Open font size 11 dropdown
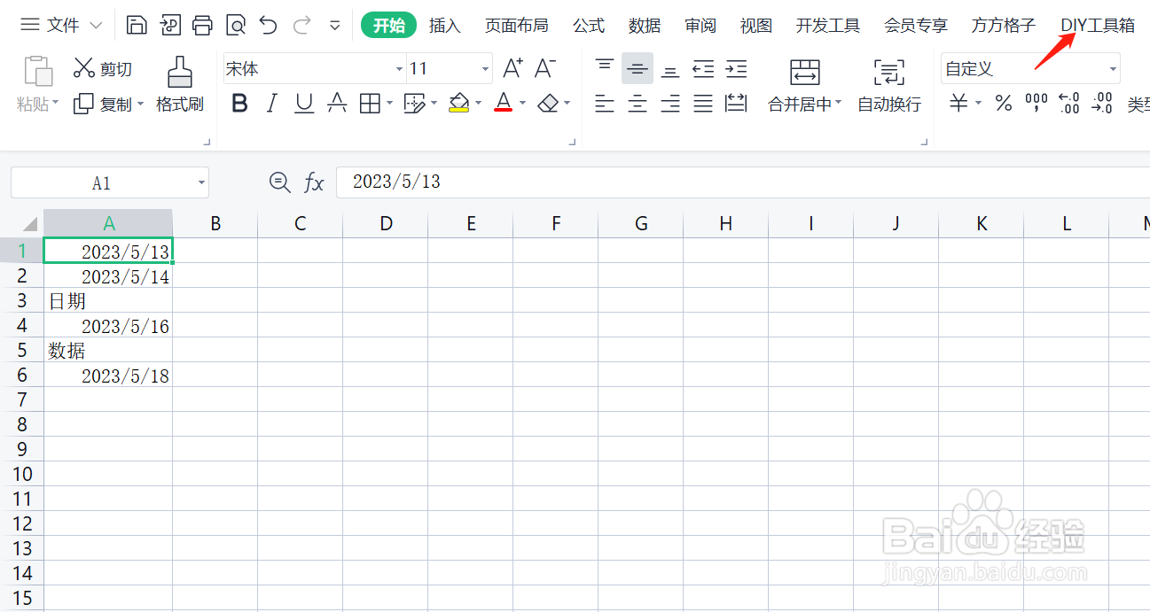The height and width of the screenshot is (612, 1150). (x=485, y=69)
